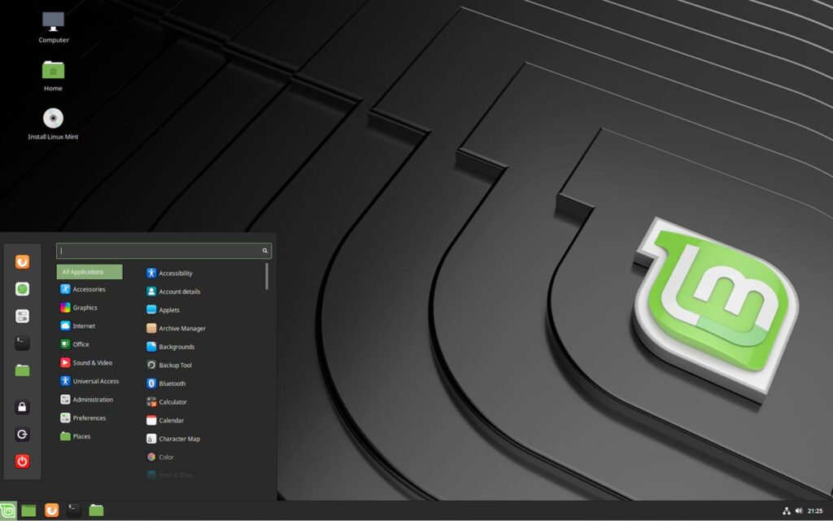
Task: Click the Show Desktop icon on the panel
Action: click(28, 511)
